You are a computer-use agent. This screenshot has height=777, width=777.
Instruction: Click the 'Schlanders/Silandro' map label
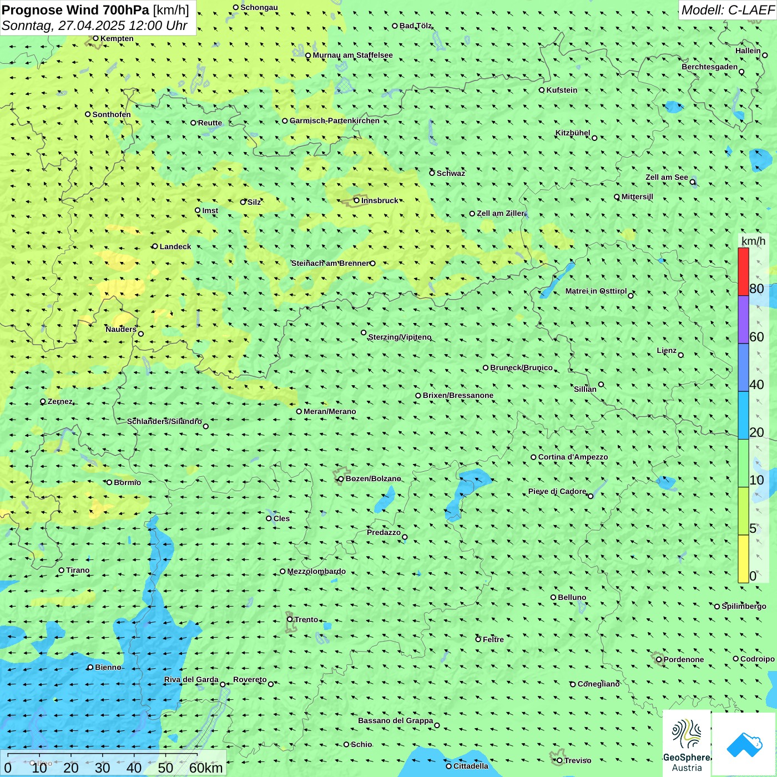[164, 421]
